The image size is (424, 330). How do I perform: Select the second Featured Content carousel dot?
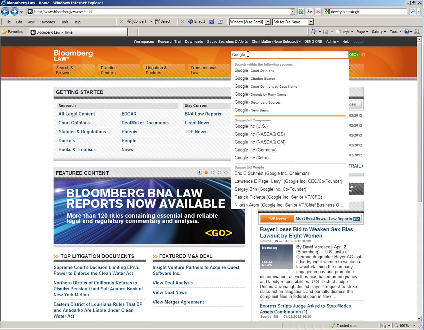click(213, 172)
